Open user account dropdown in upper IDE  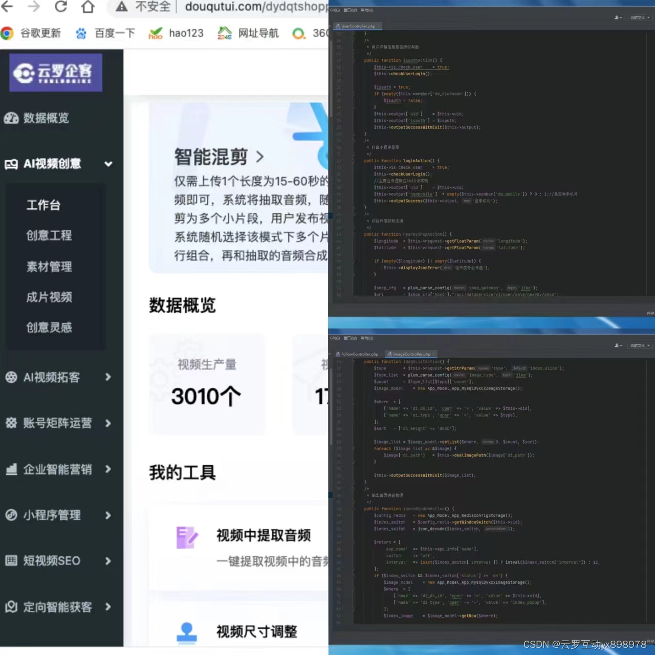click(618, 17)
